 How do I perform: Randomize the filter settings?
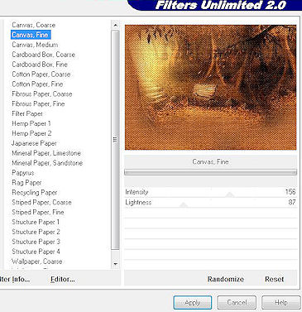(x=226, y=279)
